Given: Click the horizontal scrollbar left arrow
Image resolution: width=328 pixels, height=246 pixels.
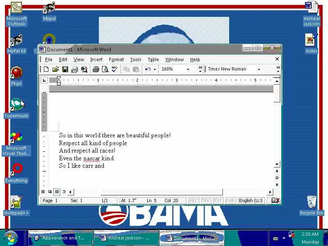Looking at the screenshot, I should (70, 192).
